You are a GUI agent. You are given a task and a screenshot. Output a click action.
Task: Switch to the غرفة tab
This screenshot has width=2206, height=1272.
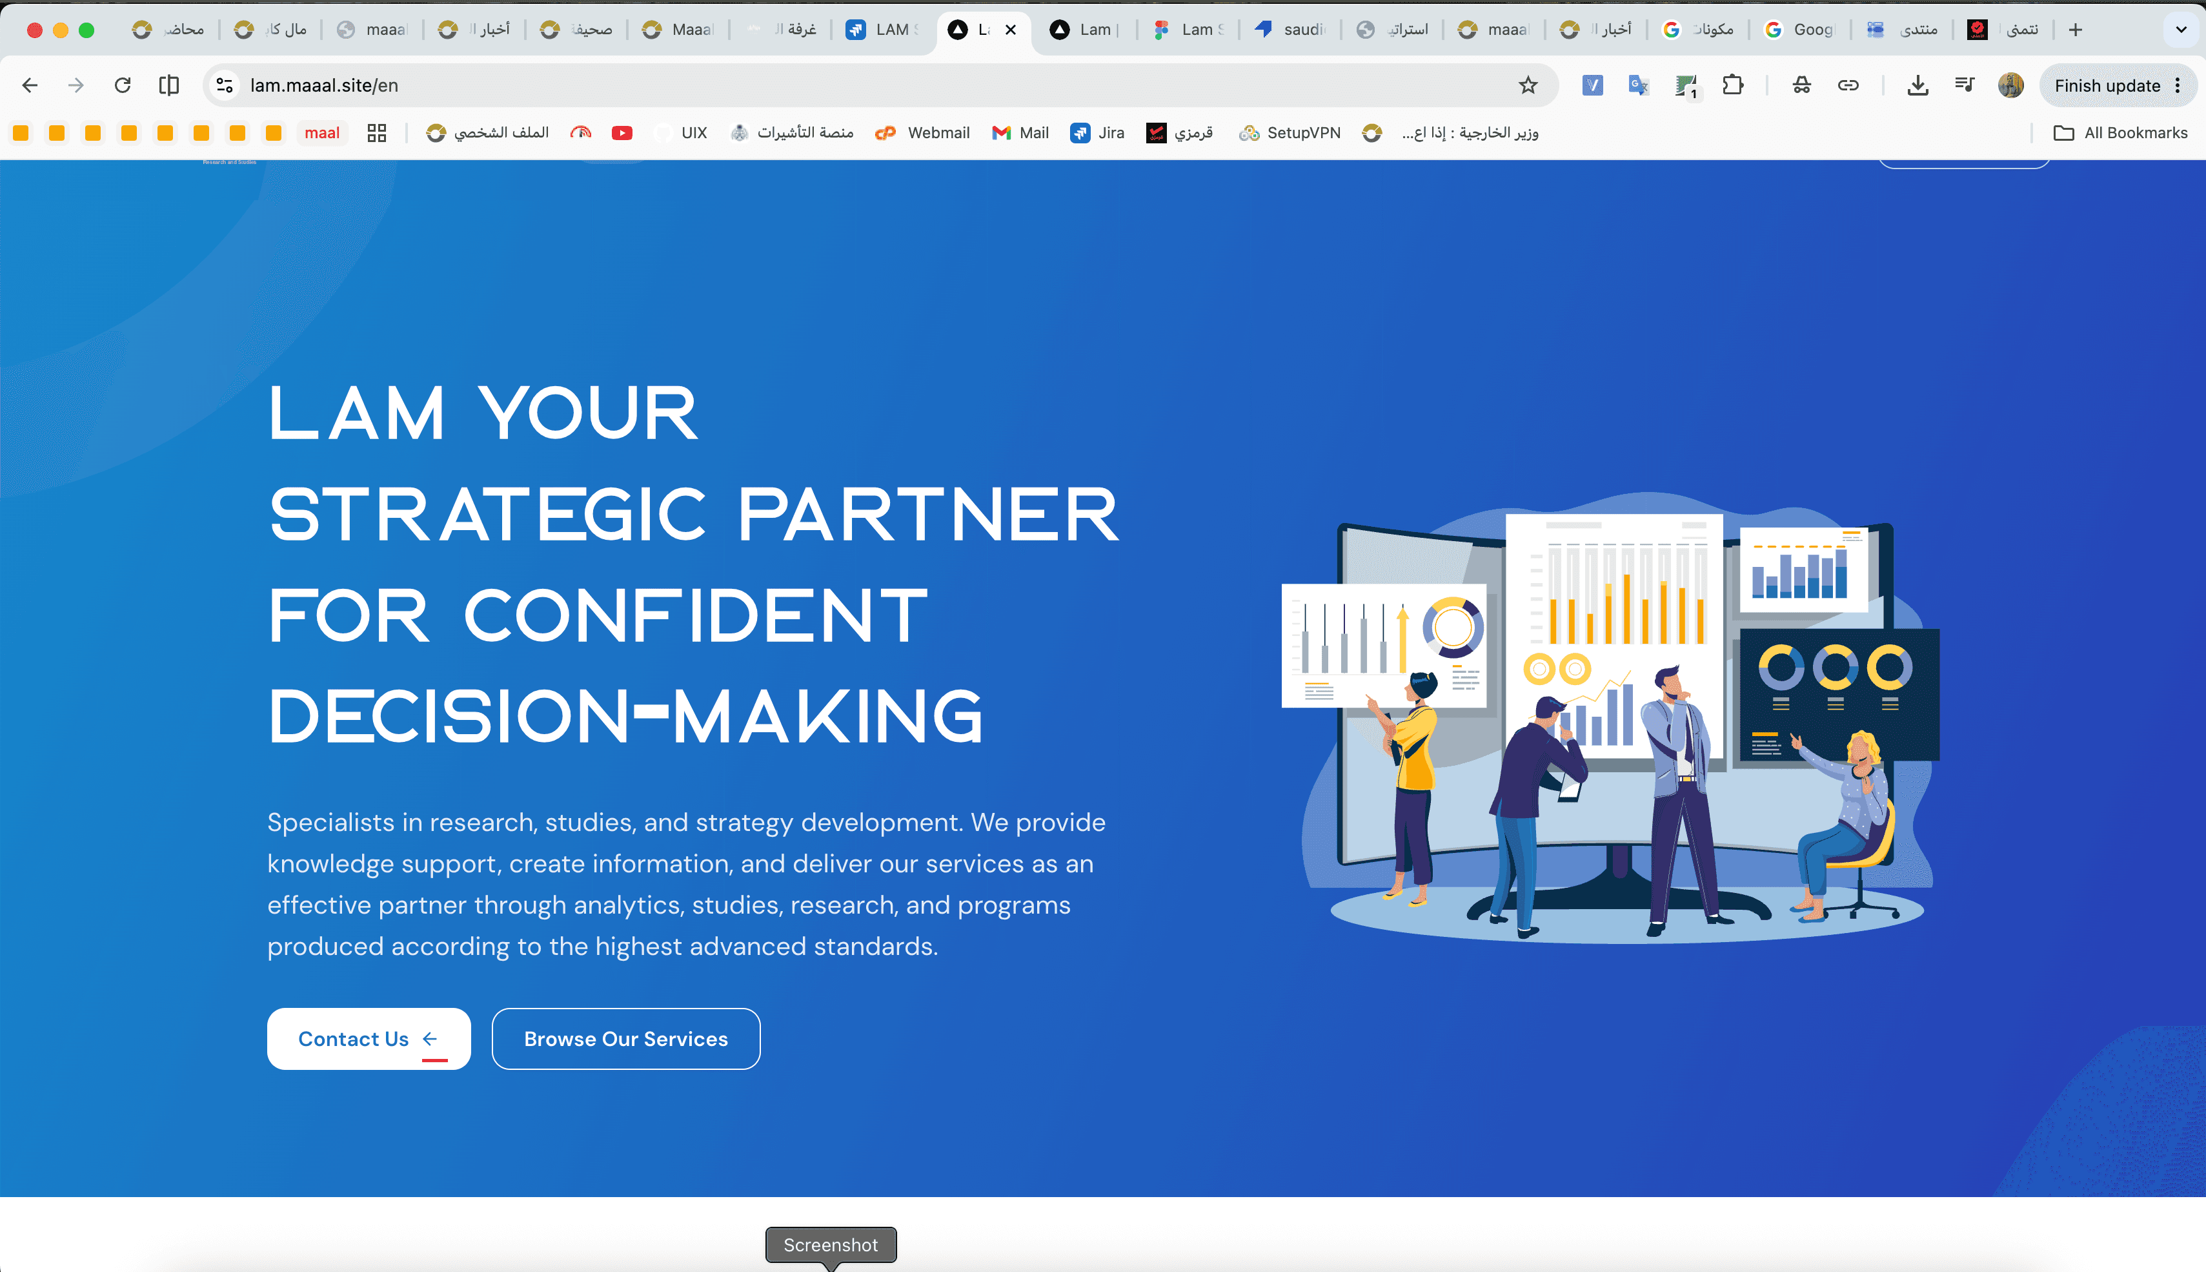[x=782, y=30]
